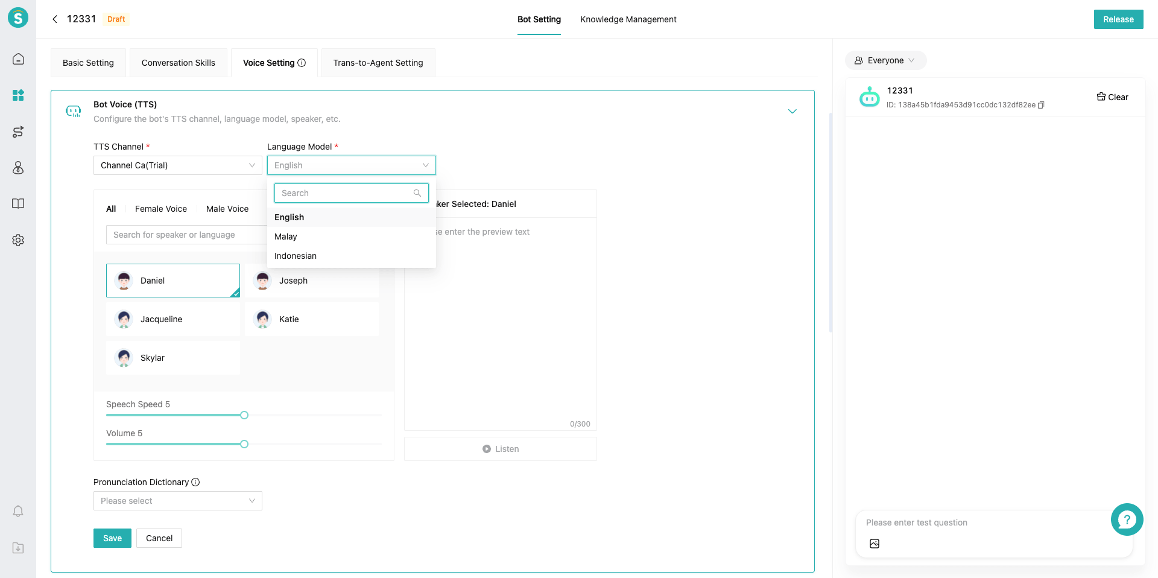Choose the Skylar speaker card
This screenshot has height=578, width=1158.
(173, 358)
